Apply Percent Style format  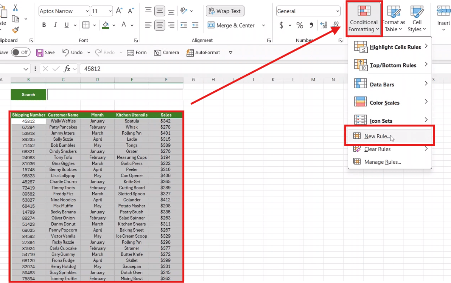coord(300,25)
